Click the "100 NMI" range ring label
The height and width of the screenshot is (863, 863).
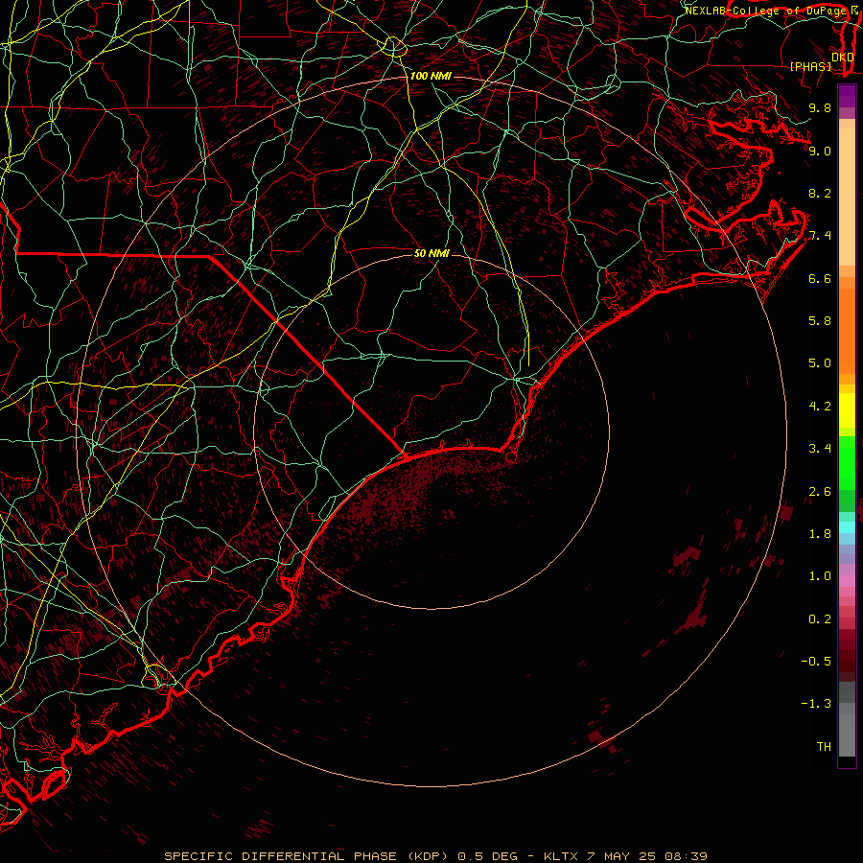[431, 76]
